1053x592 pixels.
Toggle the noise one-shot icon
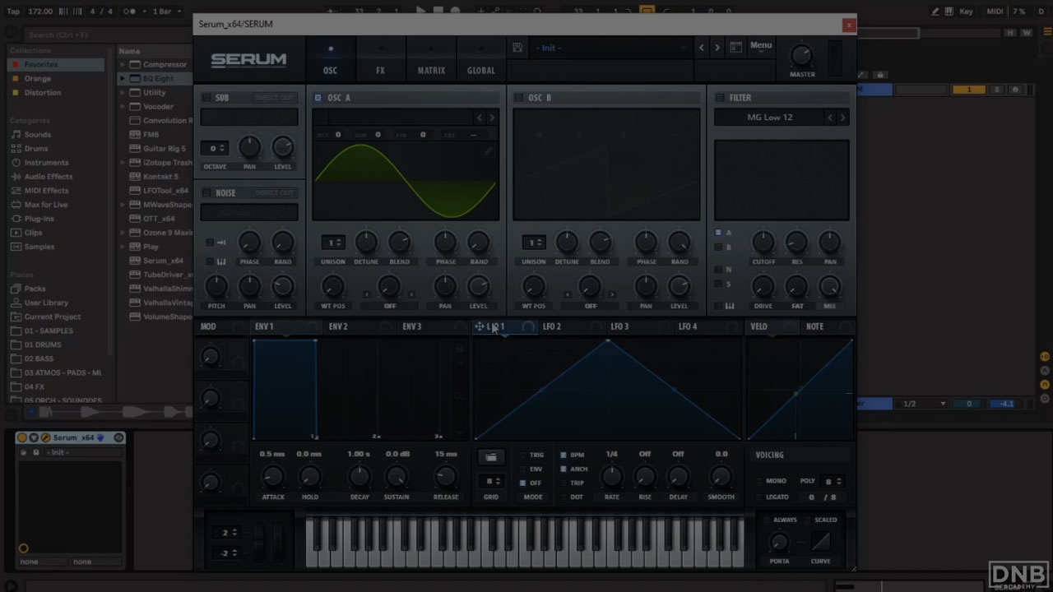[x=221, y=243]
